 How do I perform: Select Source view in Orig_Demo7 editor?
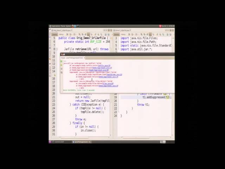[55, 35]
